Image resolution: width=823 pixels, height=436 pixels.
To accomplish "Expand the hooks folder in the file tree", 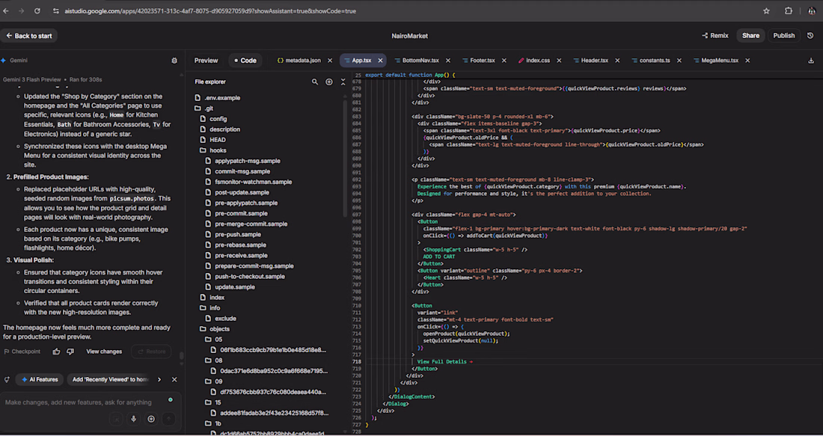I will (x=218, y=150).
